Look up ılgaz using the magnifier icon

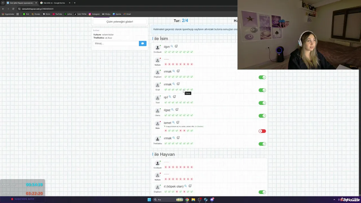172,110
